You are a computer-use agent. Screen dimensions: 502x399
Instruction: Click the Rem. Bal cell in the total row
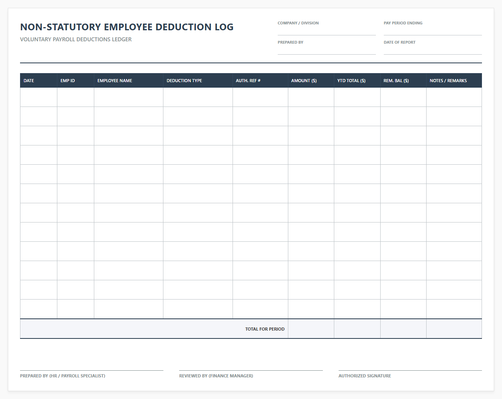pyautogui.click(x=403, y=329)
